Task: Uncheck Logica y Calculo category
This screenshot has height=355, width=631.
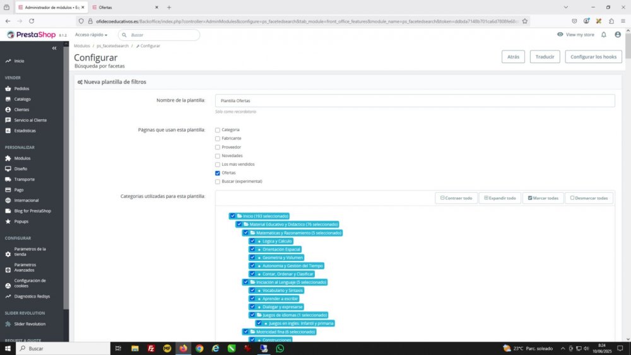Action: click(x=252, y=241)
